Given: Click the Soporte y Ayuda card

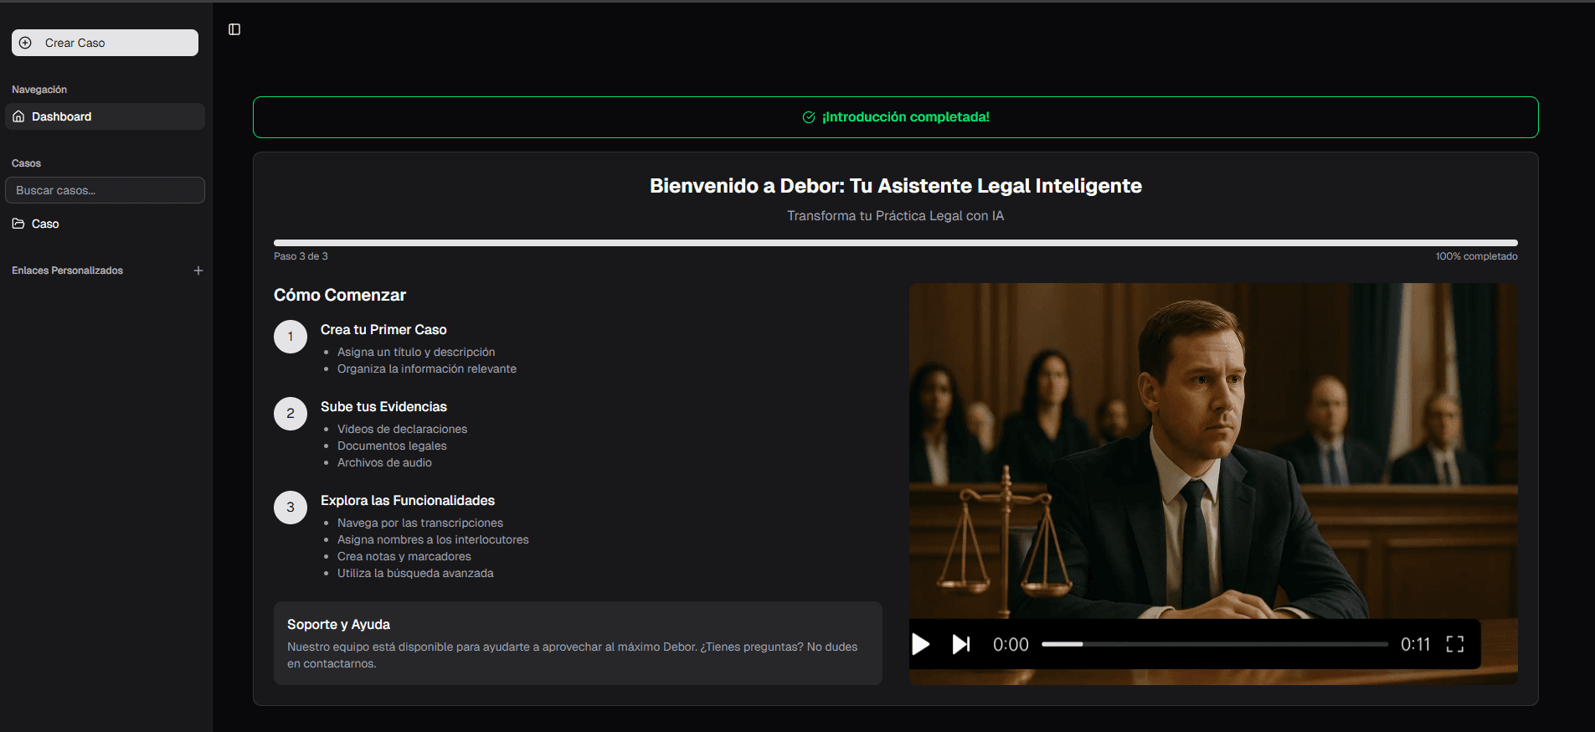Looking at the screenshot, I should (578, 643).
